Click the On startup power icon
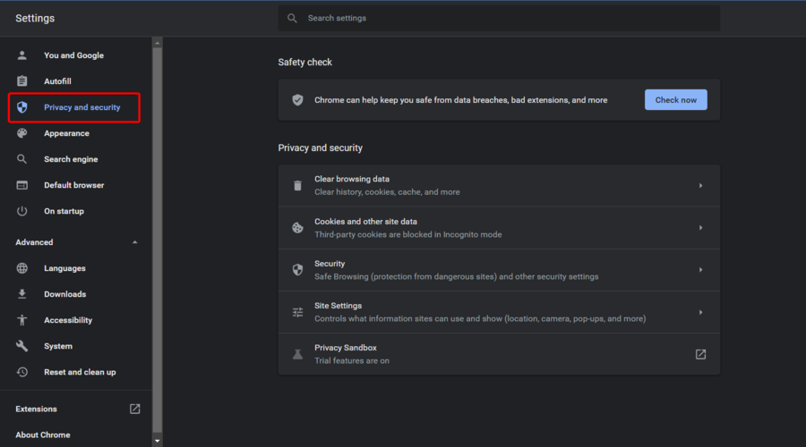The height and width of the screenshot is (447, 806). 23,211
